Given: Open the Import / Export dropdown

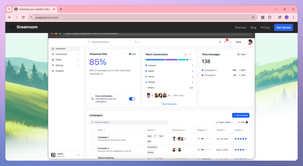Looking at the screenshot, I should (224, 122).
